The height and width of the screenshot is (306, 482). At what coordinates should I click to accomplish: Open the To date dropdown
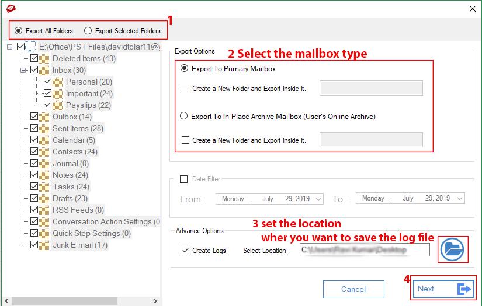click(x=459, y=199)
